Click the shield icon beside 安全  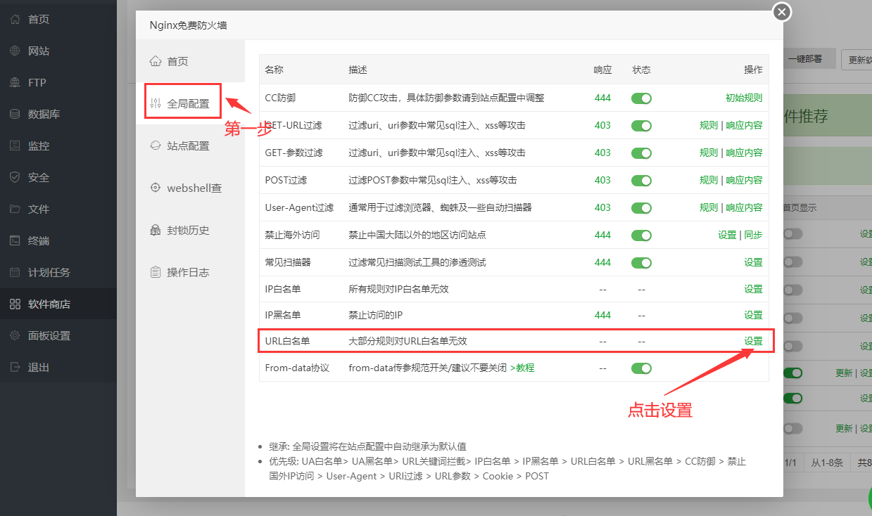click(15, 178)
